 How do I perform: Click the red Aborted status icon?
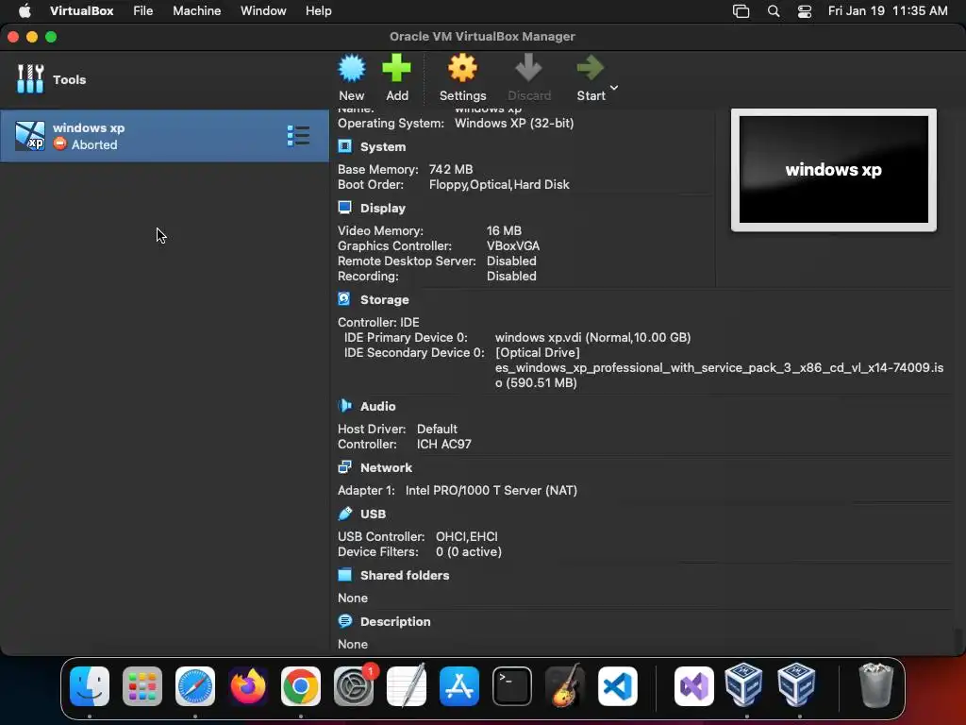(x=59, y=143)
